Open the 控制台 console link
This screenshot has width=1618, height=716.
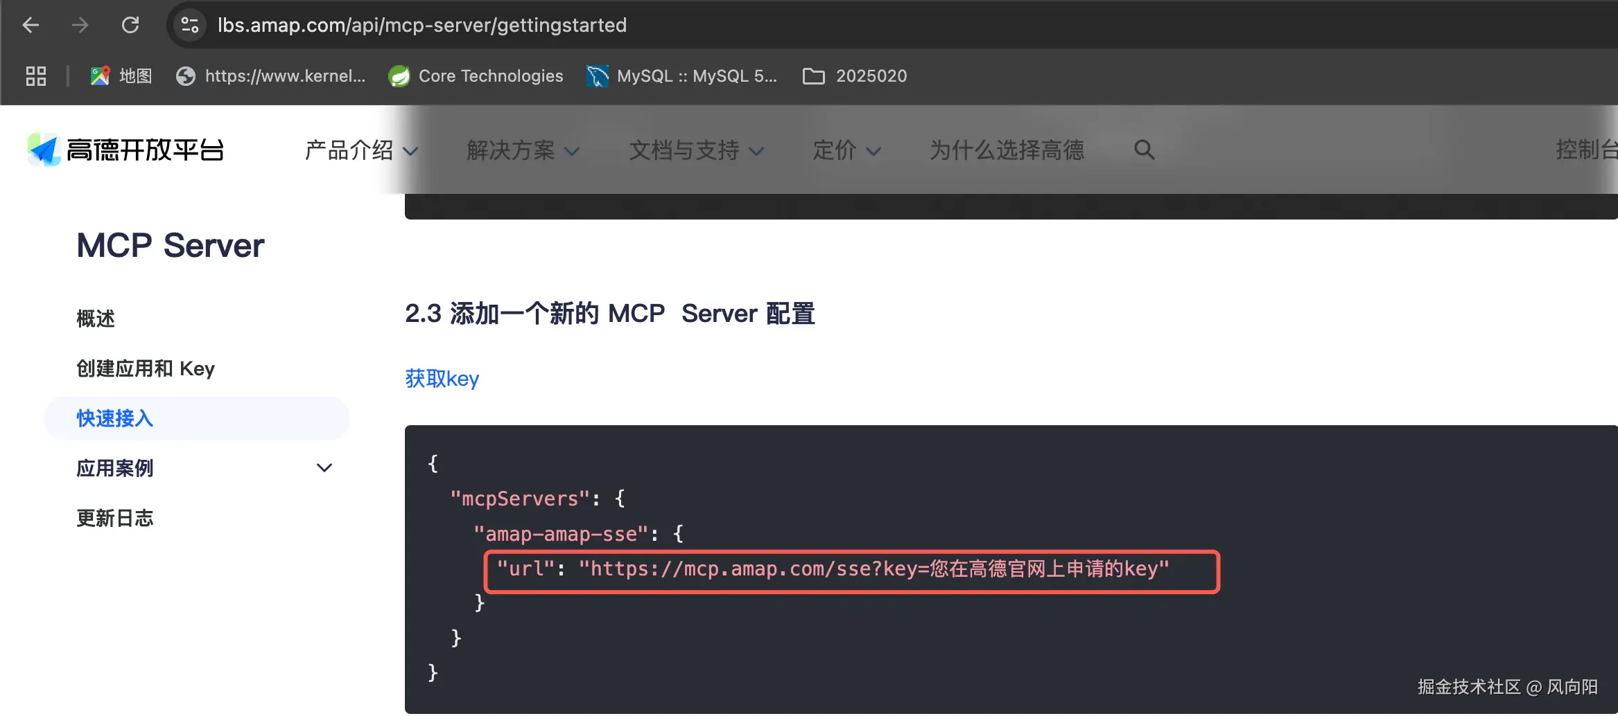[x=1586, y=150]
